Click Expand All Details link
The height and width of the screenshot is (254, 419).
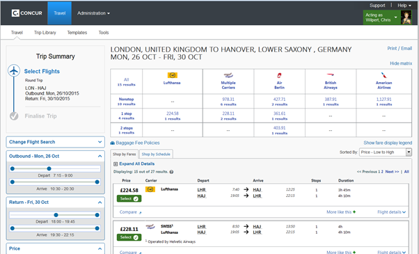137,164
